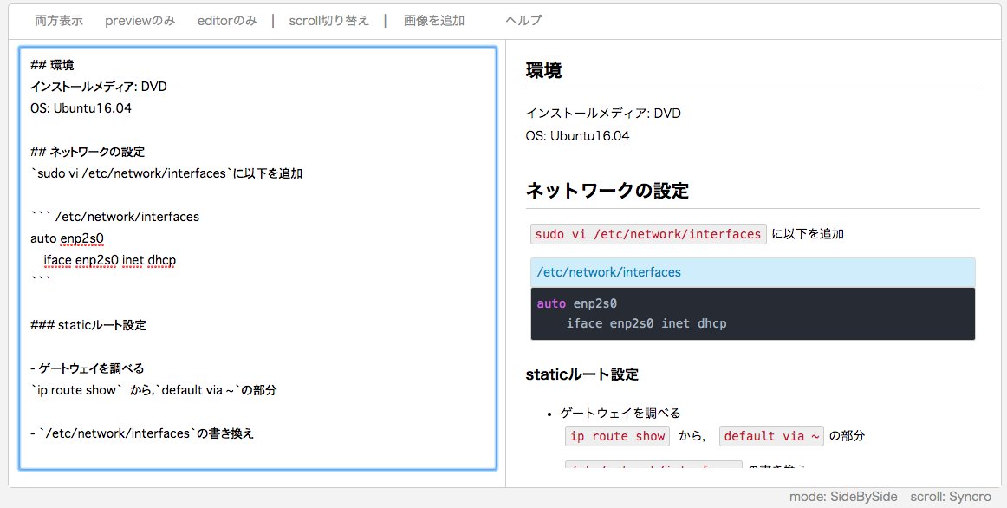Click the '## 環境' line in editor
Viewport: 1007px width, 508px height.
coord(52,65)
